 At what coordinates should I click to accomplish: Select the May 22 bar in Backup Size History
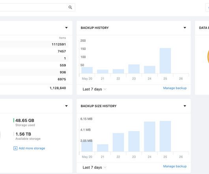pyautogui.click(x=118, y=143)
